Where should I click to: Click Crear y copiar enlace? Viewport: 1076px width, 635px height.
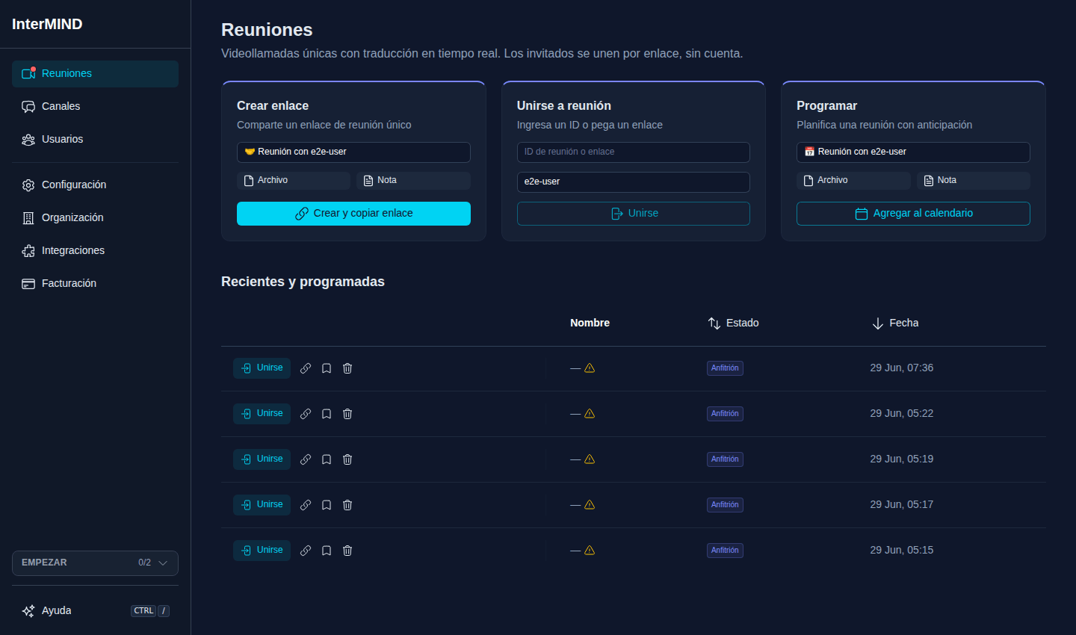tap(353, 214)
